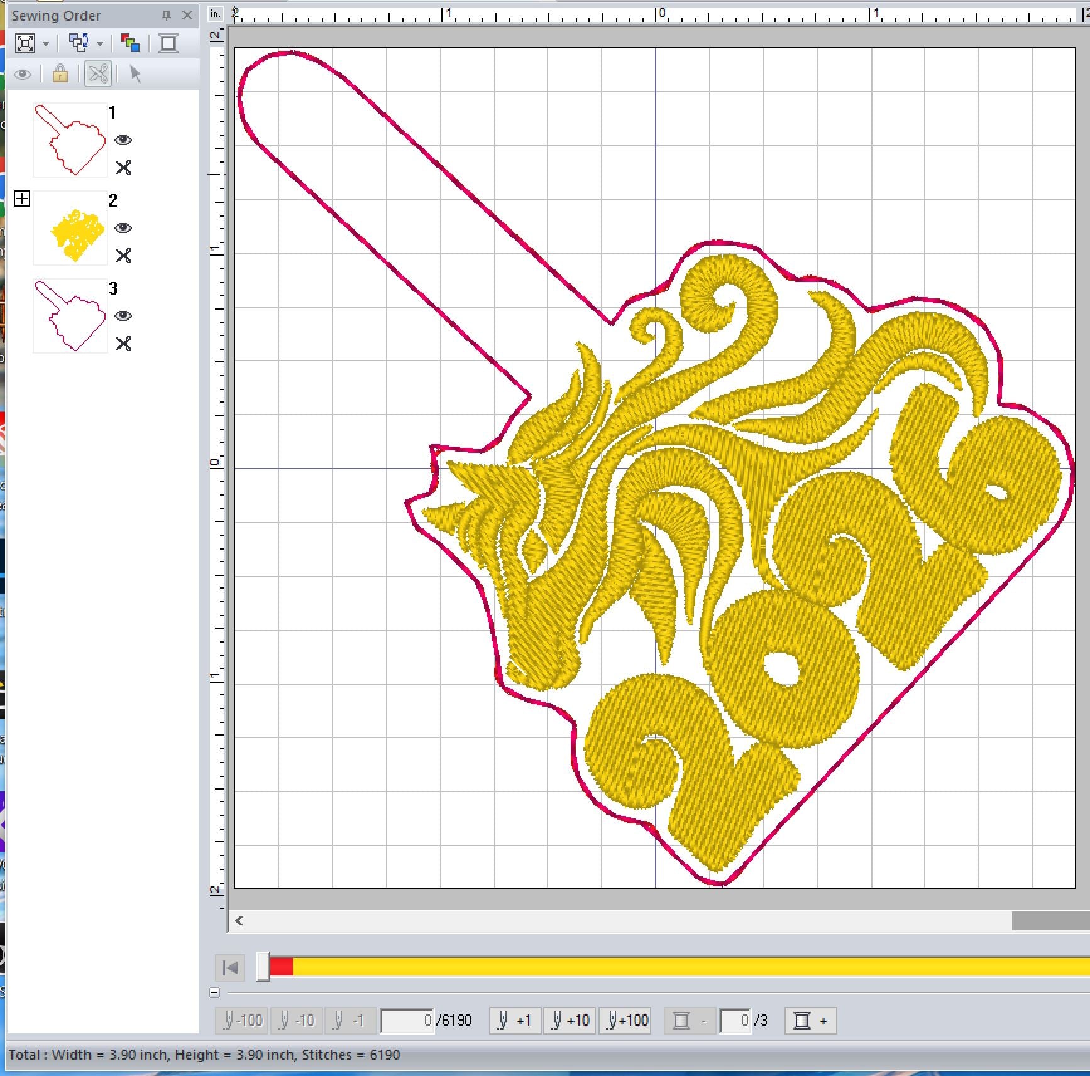Expand sewing order item 2 group
Viewport: 1090px width, 1076px height.
click(x=22, y=199)
